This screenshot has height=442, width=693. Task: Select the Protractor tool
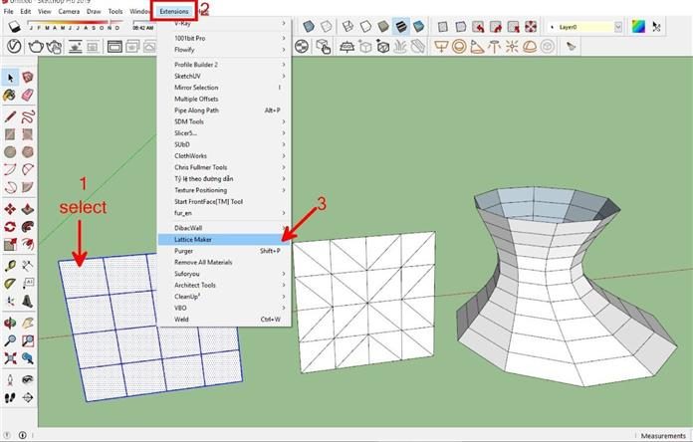click(10, 284)
